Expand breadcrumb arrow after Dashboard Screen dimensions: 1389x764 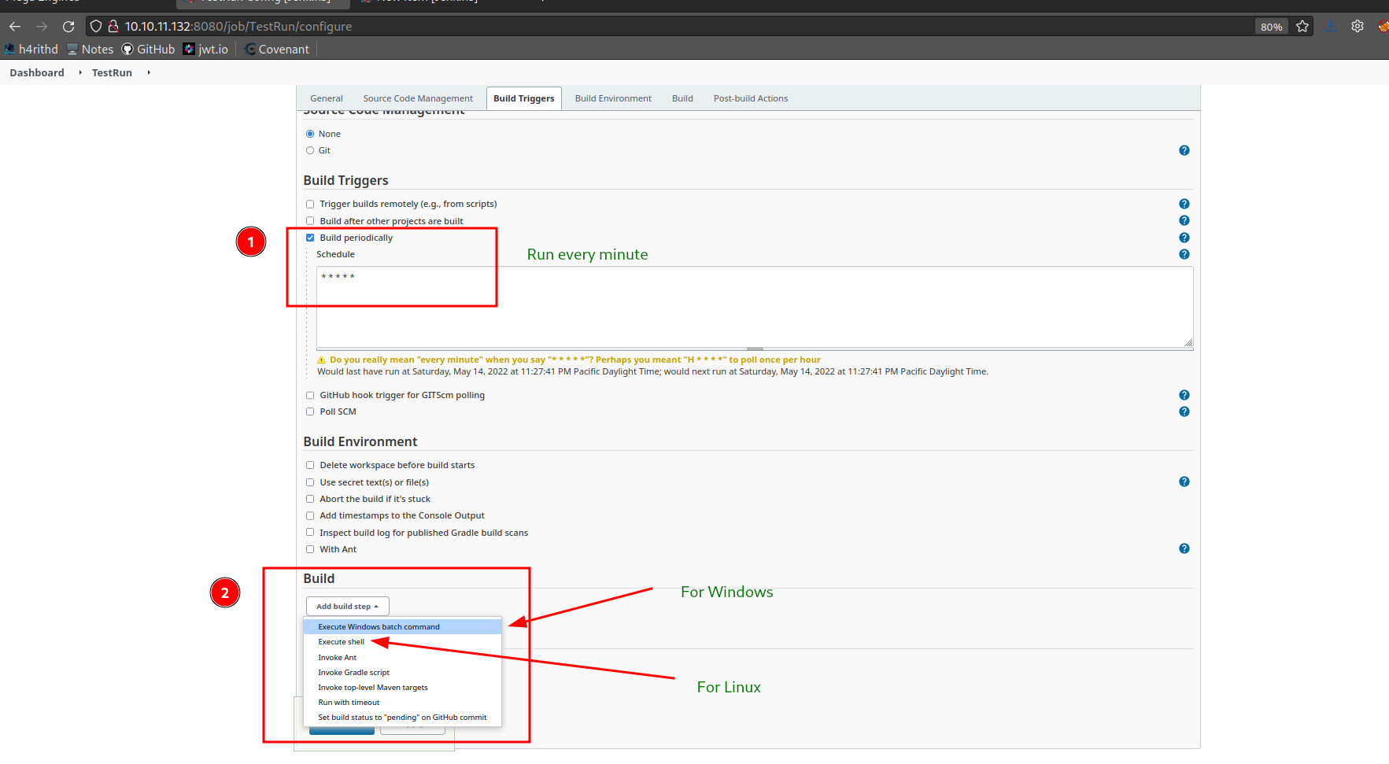click(80, 72)
